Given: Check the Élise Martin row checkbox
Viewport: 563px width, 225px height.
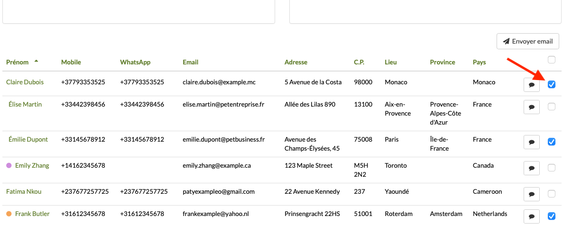Looking at the screenshot, I should pyautogui.click(x=551, y=107).
